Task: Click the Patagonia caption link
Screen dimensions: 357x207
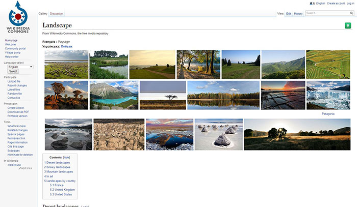Action: [328, 113]
